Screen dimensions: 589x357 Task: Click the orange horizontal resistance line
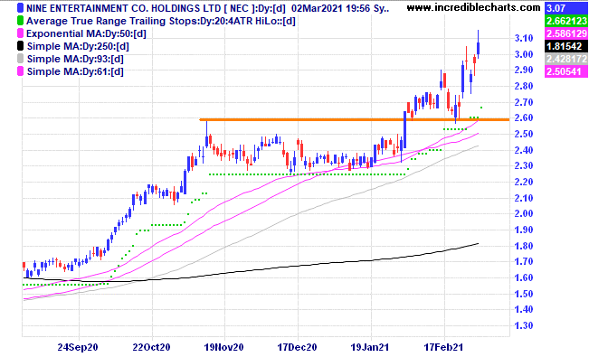[x=355, y=119]
